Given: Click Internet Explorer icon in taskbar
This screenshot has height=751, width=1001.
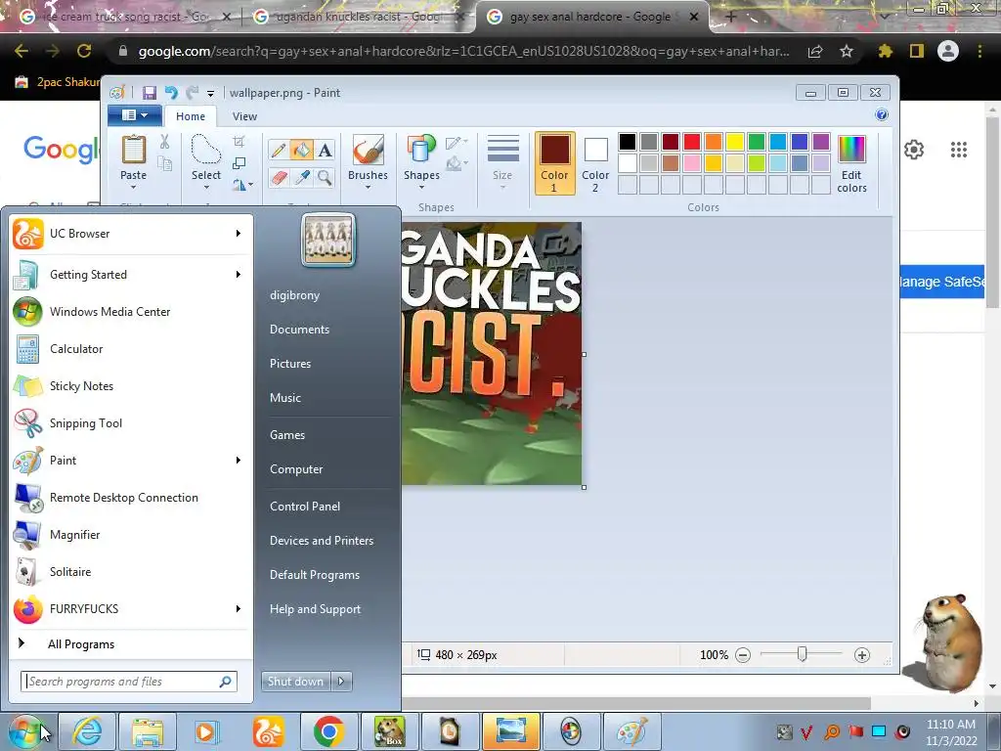Looking at the screenshot, I should point(87,731).
